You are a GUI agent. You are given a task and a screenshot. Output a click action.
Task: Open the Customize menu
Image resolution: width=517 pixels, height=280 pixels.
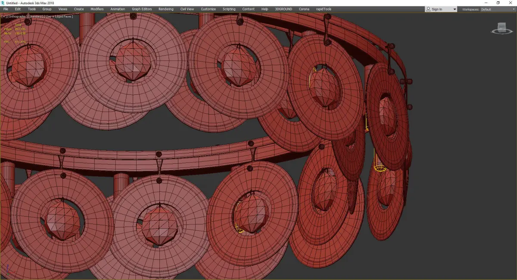pyautogui.click(x=209, y=9)
